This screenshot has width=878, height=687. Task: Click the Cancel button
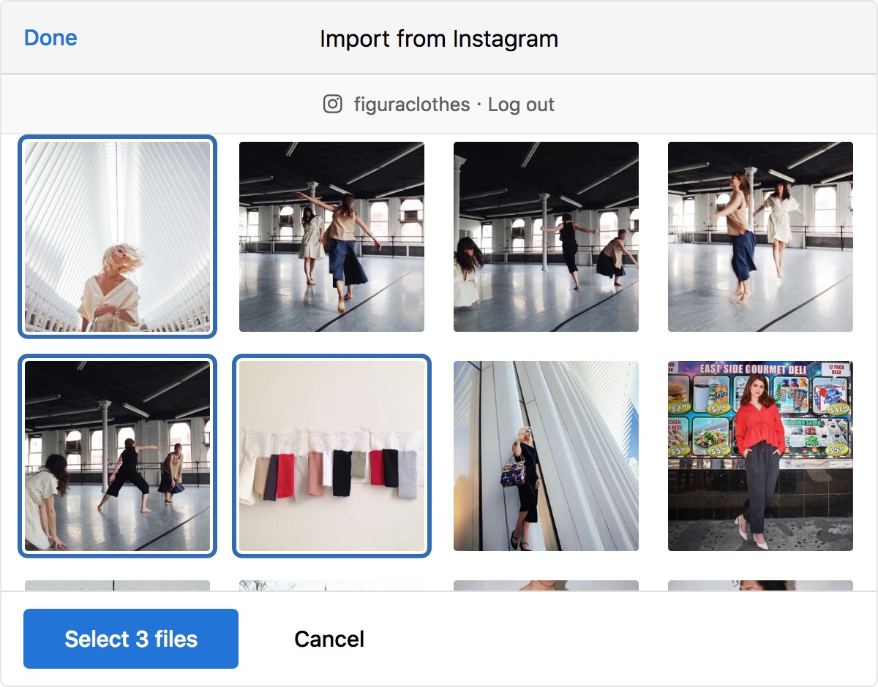[x=329, y=639]
